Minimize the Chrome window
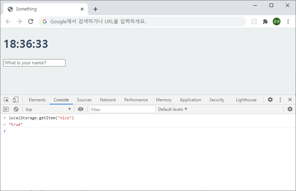296x191 pixels. click(x=255, y=5)
